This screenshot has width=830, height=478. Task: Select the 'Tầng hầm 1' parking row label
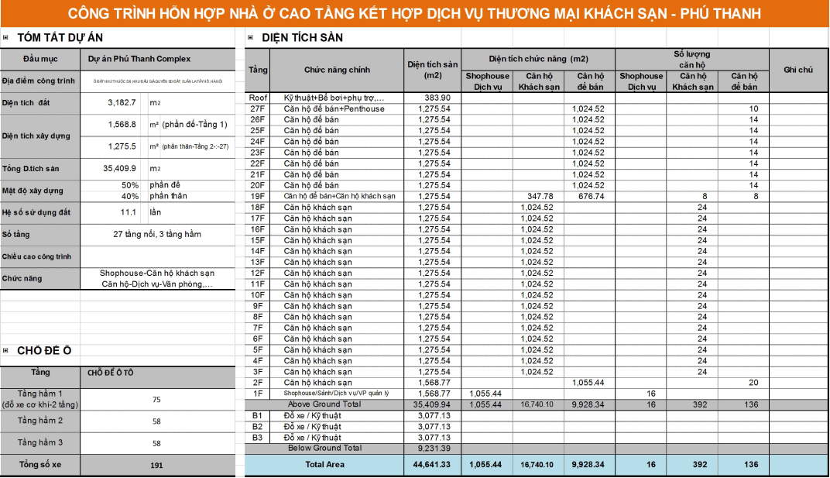(x=40, y=399)
